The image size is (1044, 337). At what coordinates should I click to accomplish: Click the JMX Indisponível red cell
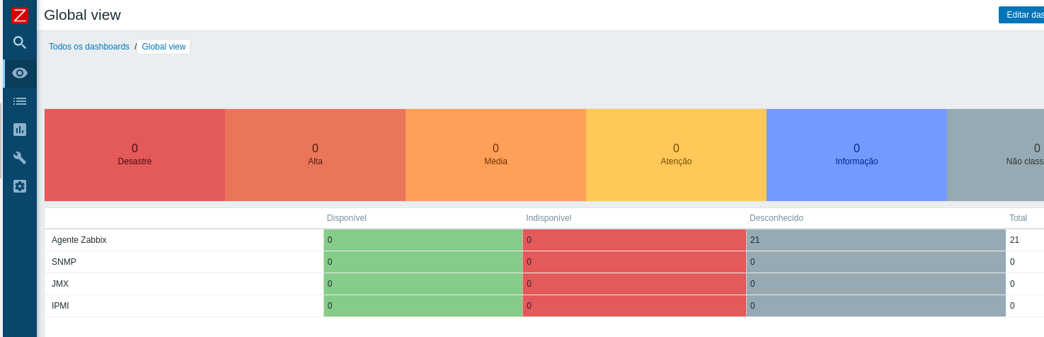click(x=634, y=284)
